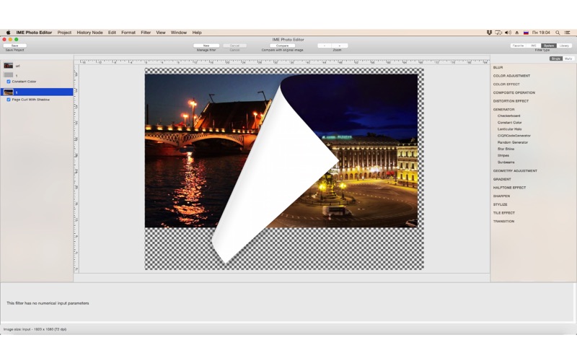Expand the GRADIENT category
This screenshot has height=361, width=577.
tap(502, 179)
